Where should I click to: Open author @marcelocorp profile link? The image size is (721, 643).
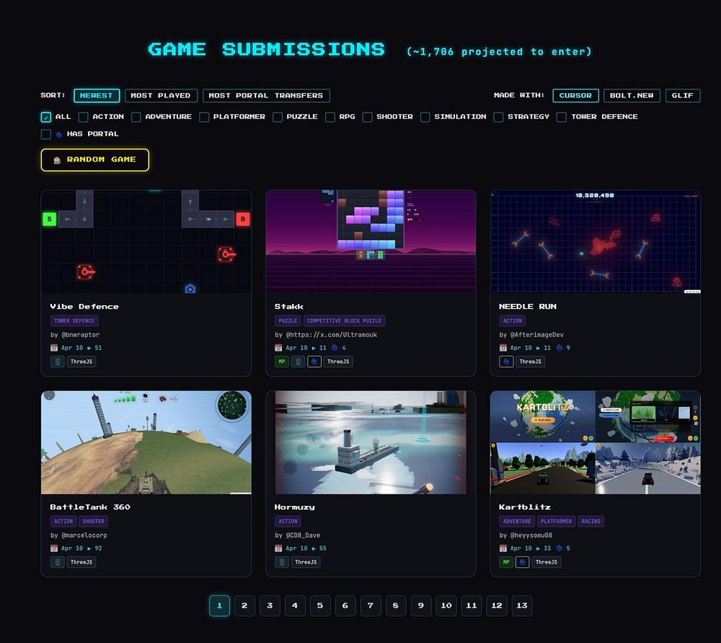[x=84, y=535]
